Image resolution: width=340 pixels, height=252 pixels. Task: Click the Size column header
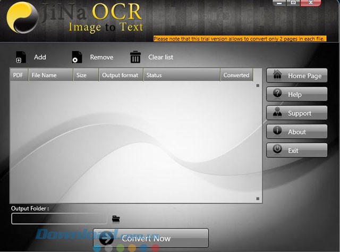(86, 75)
